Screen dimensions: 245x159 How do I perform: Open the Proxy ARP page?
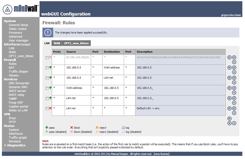click(x=16, y=103)
